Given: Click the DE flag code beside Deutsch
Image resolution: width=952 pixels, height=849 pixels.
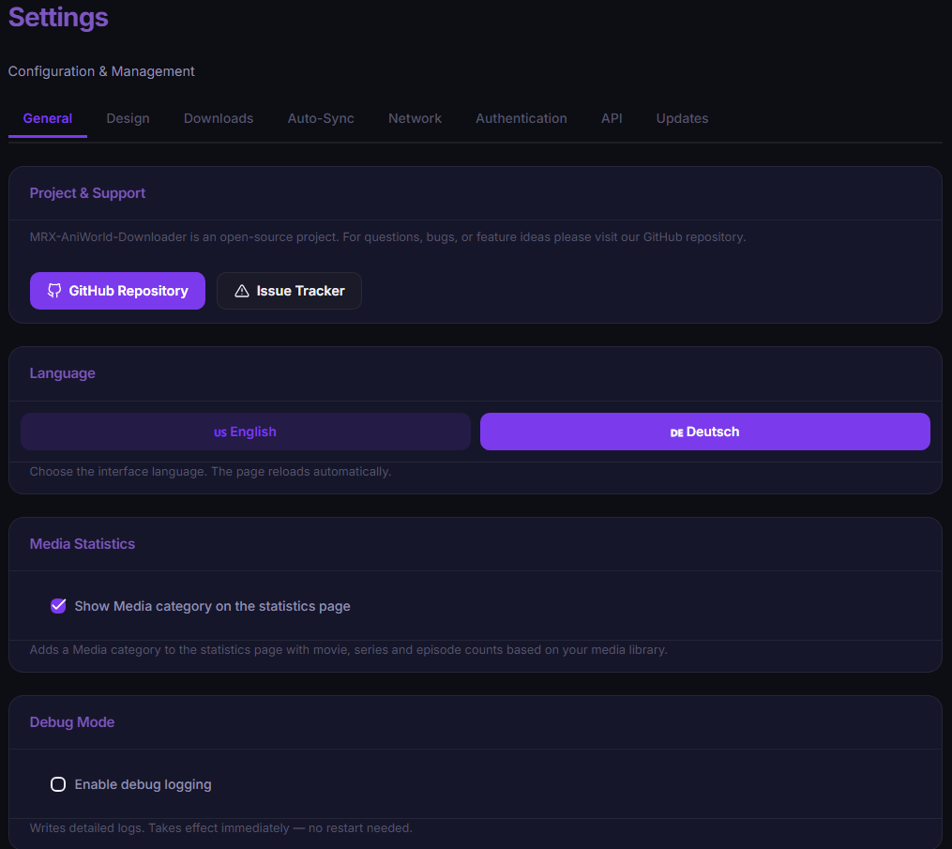Looking at the screenshot, I should [x=676, y=432].
